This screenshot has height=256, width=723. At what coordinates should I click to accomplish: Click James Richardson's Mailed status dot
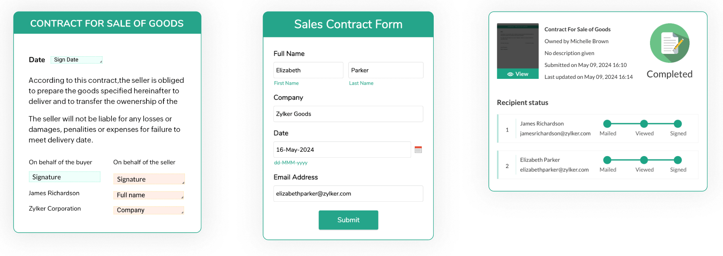click(x=607, y=124)
